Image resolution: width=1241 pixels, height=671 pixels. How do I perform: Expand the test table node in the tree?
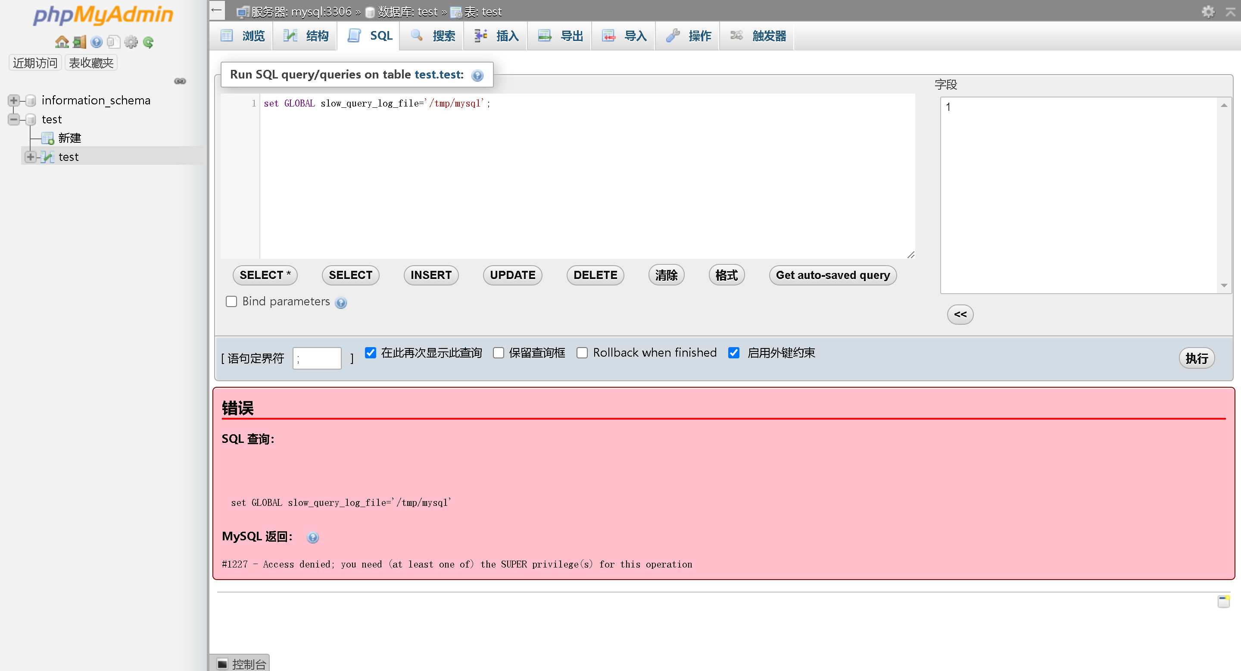point(30,157)
